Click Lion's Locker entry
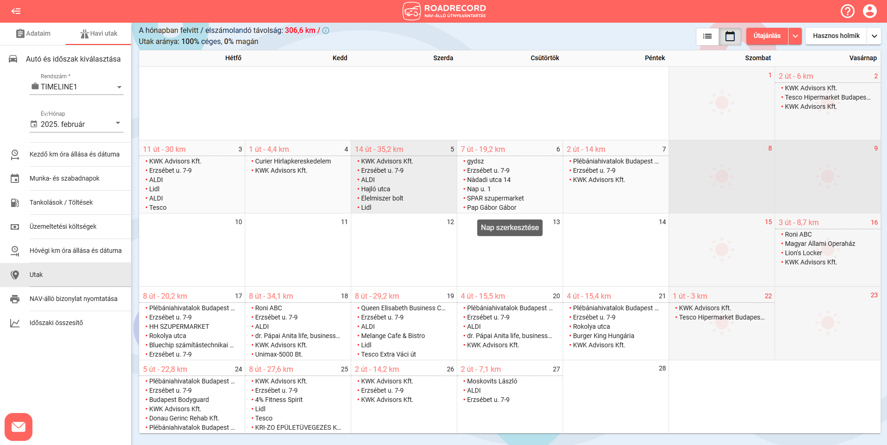Screen dimensions: 887x445 tap(803, 253)
